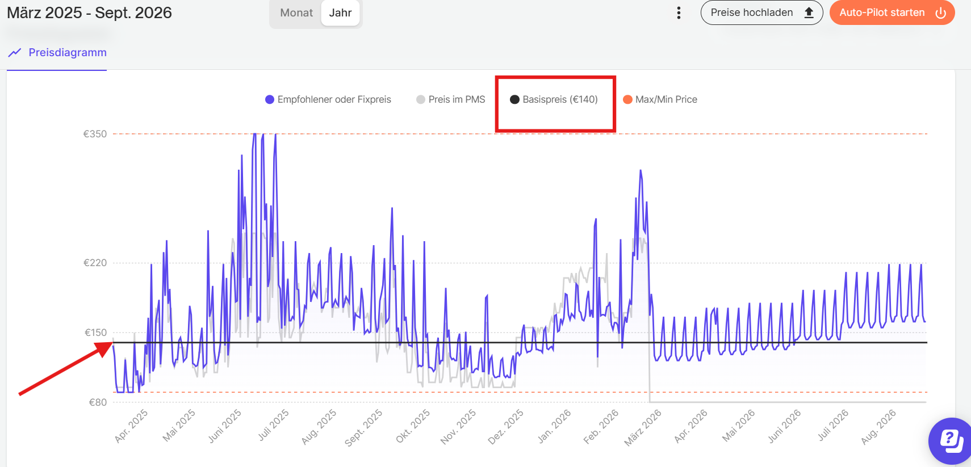The width and height of the screenshot is (971, 467).
Task: Toggle the Basispreis (€140) legend entry
Action: pos(560,99)
